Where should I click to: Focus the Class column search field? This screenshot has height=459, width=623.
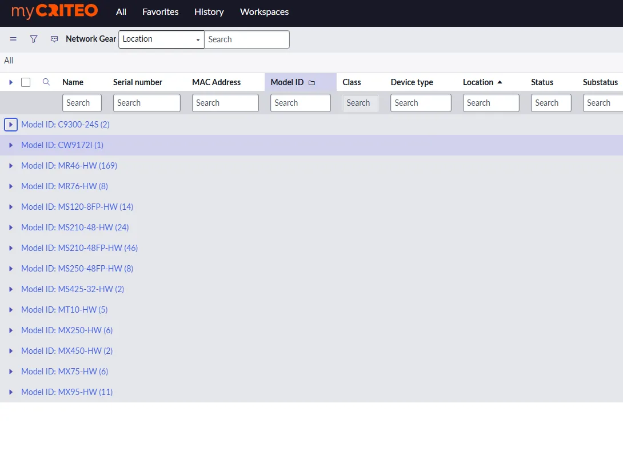[361, 103]
